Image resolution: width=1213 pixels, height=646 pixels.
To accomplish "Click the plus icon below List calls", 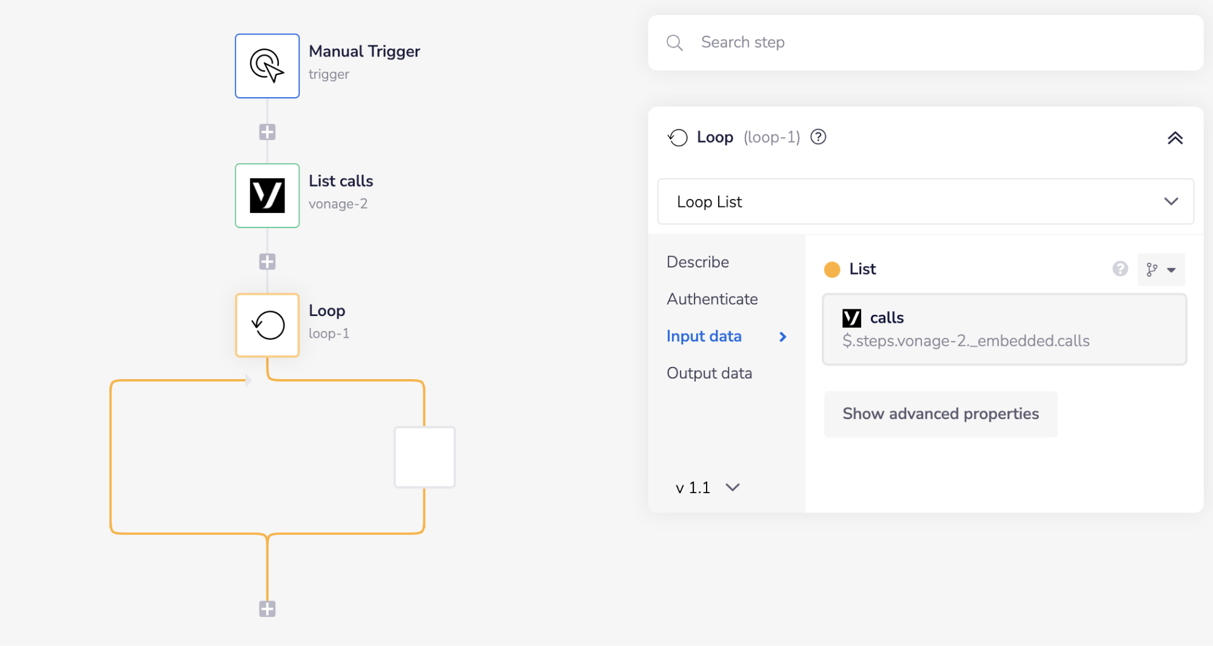I will (x=267, y=261).
